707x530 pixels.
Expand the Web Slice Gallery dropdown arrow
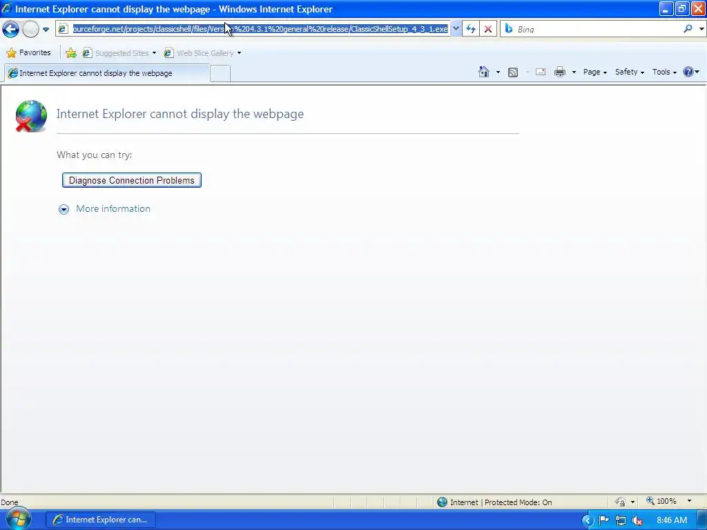pyautogui.click(x=239, y=53)
